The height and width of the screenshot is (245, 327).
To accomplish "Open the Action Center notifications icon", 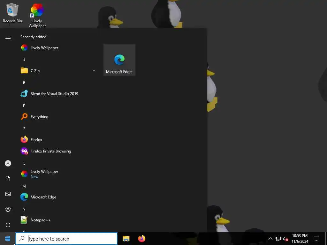I will (x=316, y=239).
